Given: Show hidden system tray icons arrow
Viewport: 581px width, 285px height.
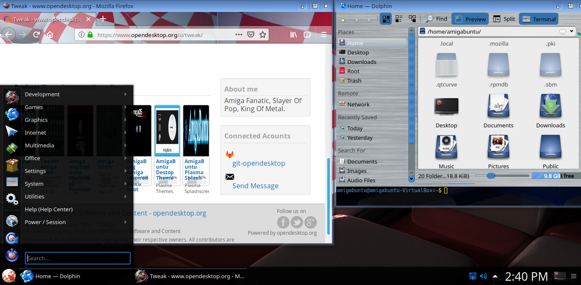Looking at the screenshot, I should tap(495, 276).
